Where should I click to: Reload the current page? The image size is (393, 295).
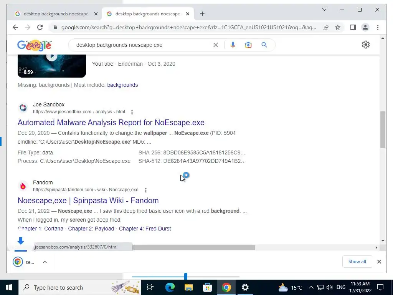coord(40,27)
